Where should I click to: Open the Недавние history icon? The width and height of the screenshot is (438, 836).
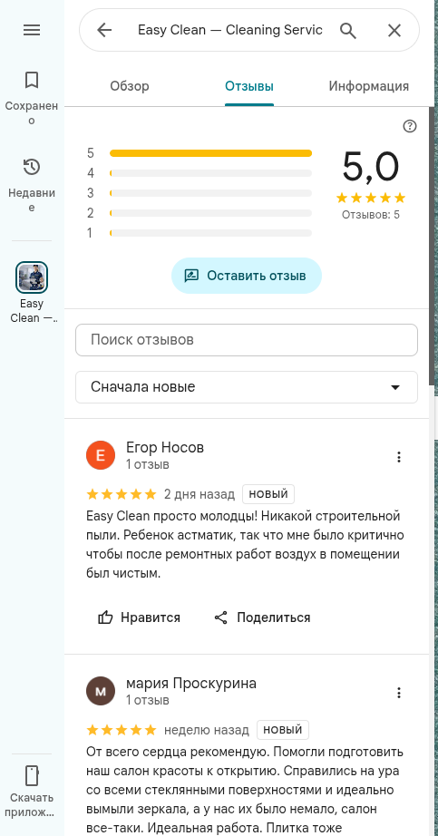(32, 168)
